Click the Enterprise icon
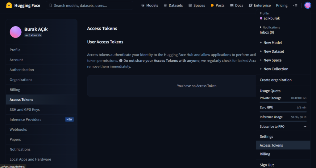 [251, 6]
